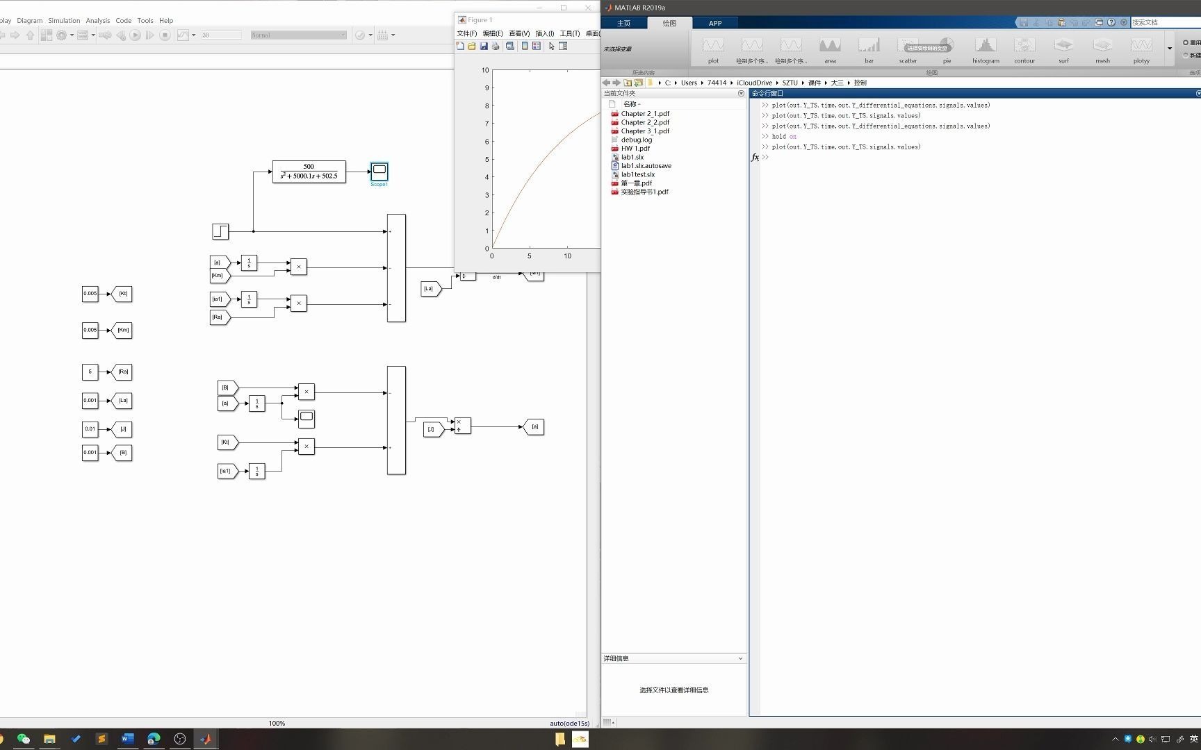1201x750 pixels.
Task: Select the area plot icon
Action: (x=830, y=50)
